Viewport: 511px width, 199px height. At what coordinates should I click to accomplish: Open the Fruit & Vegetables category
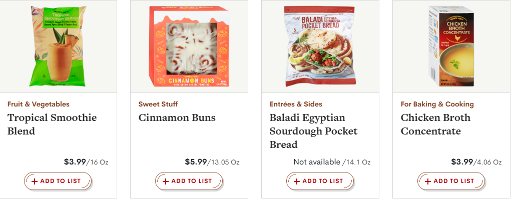click(39, 104)
